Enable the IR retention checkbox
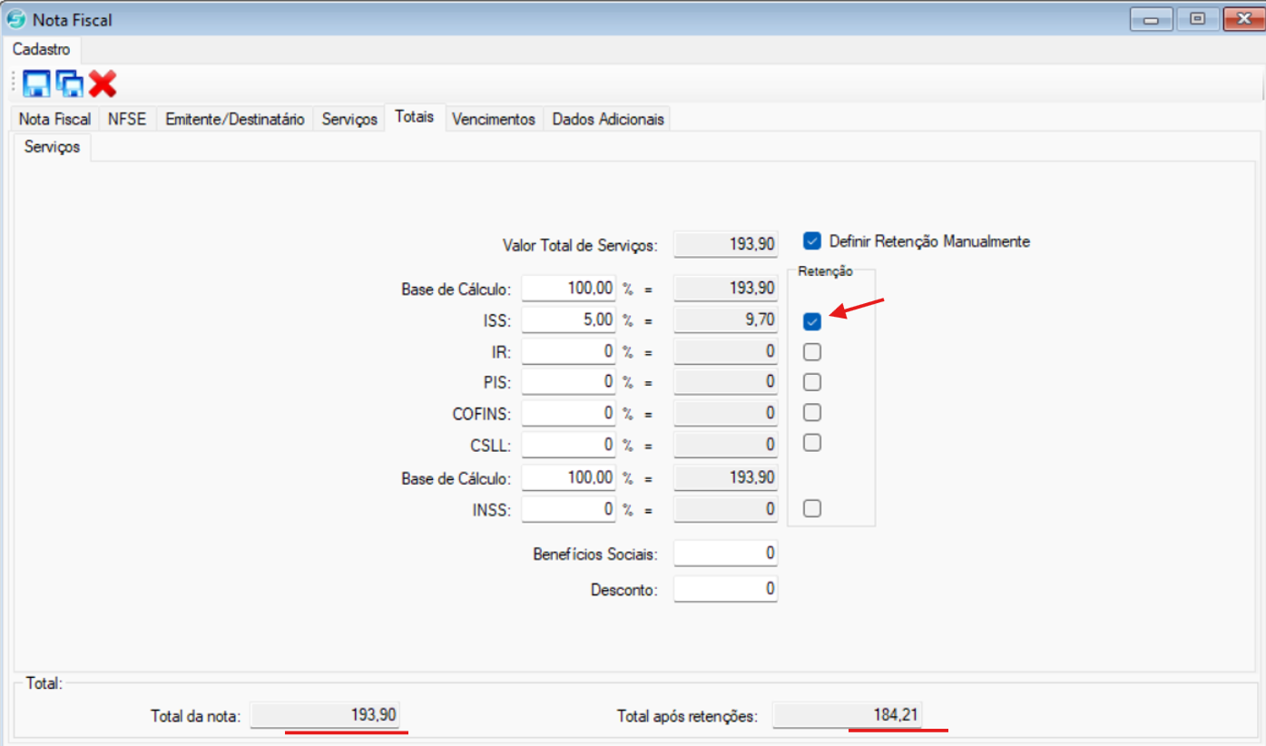Screen dimensions: 1266x746 coord(812,351)
